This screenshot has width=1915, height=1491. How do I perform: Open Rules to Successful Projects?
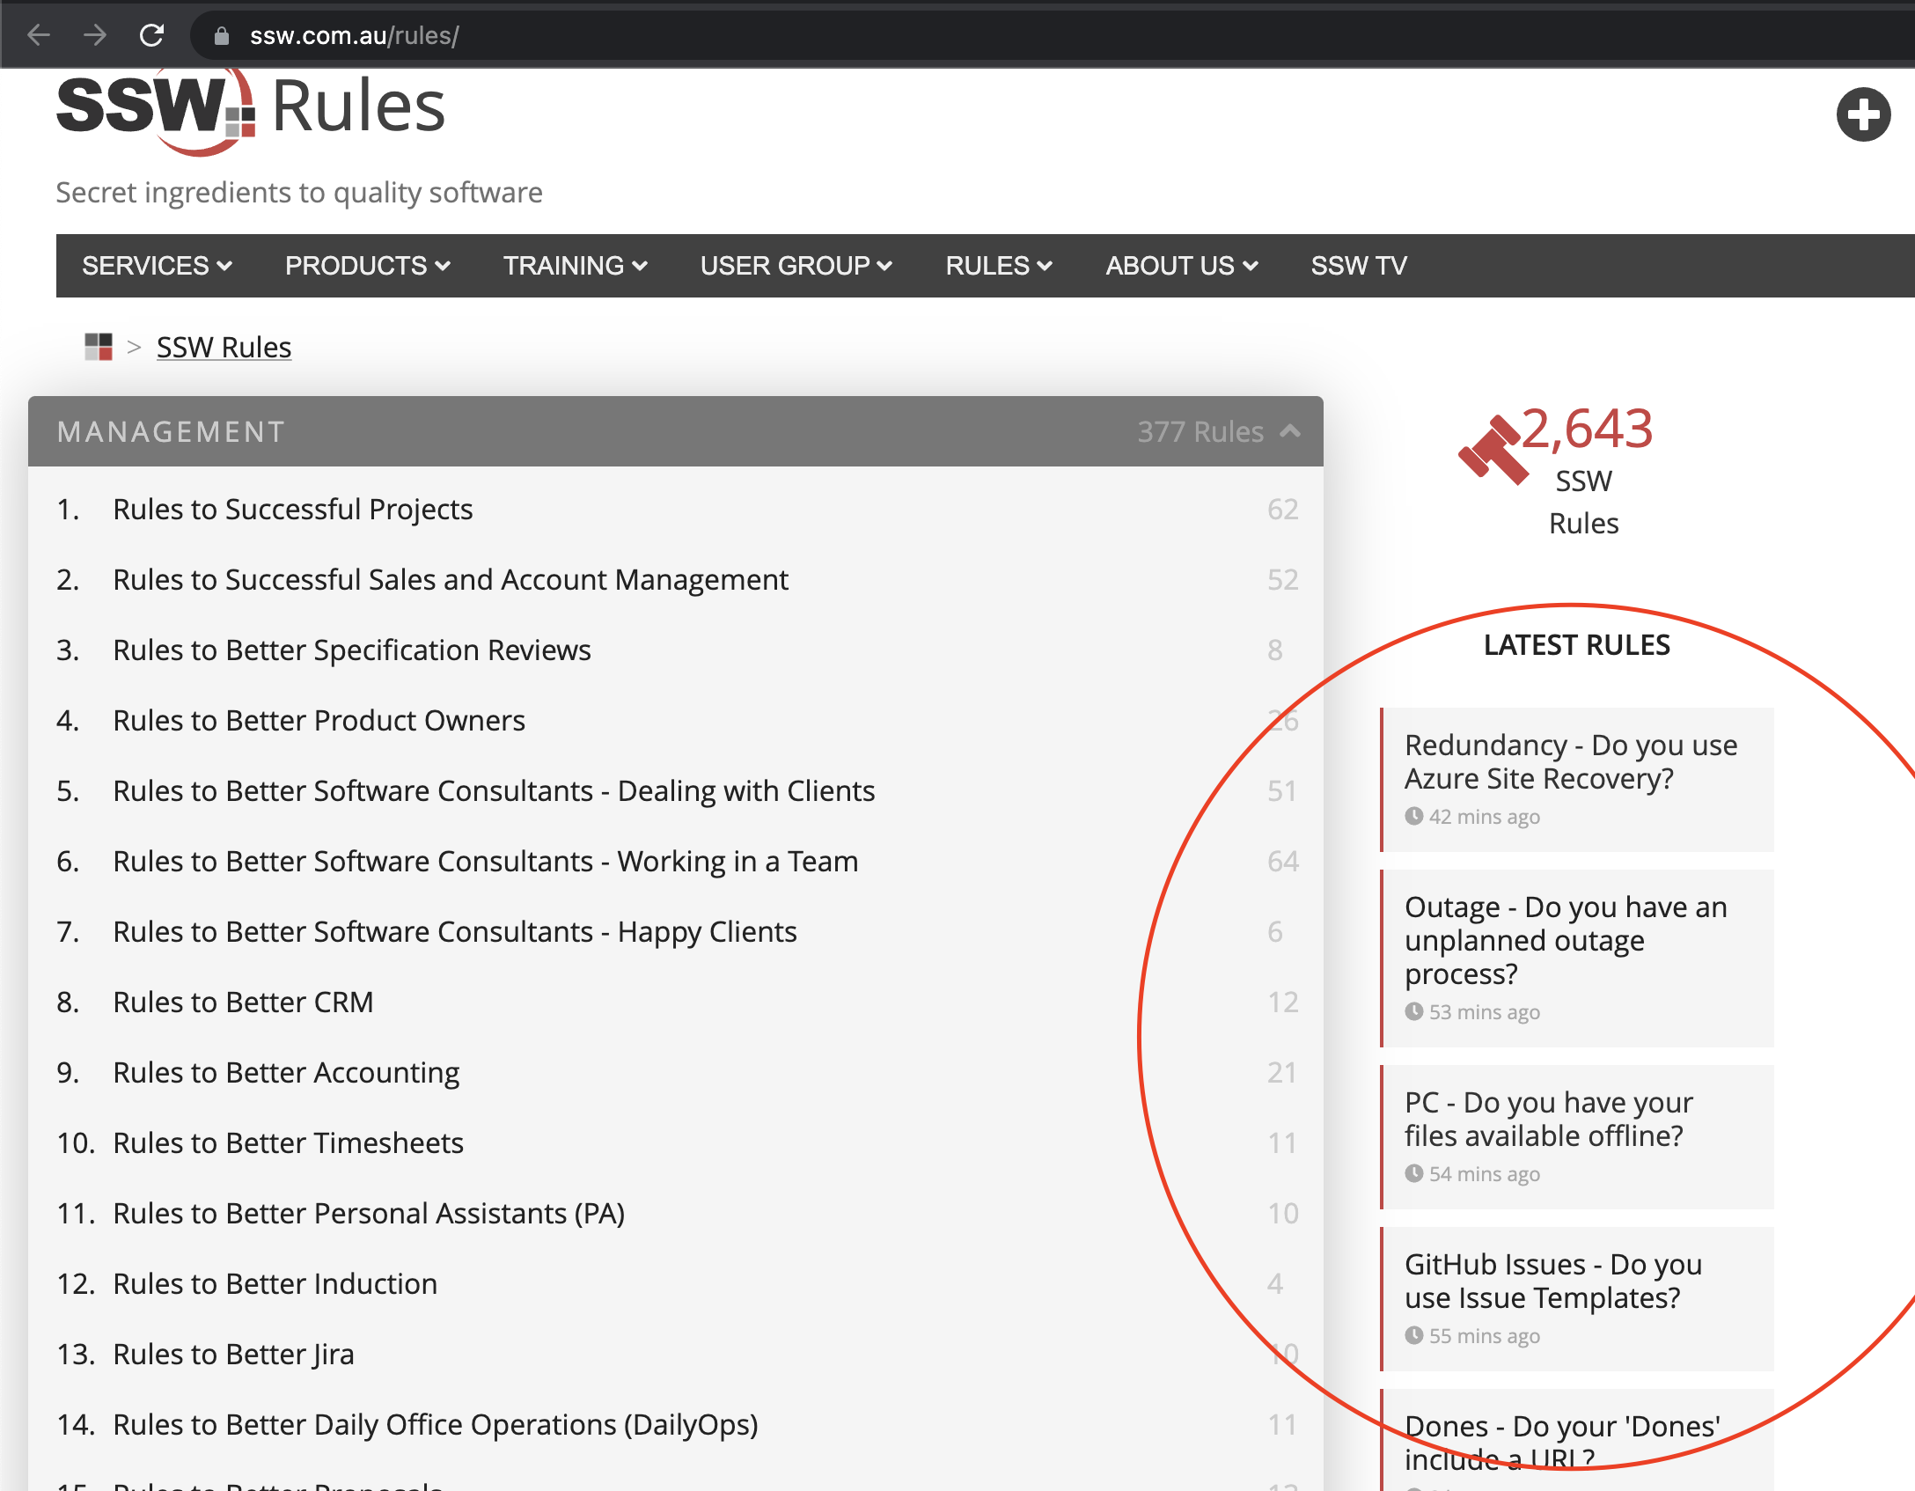point(292,509)
